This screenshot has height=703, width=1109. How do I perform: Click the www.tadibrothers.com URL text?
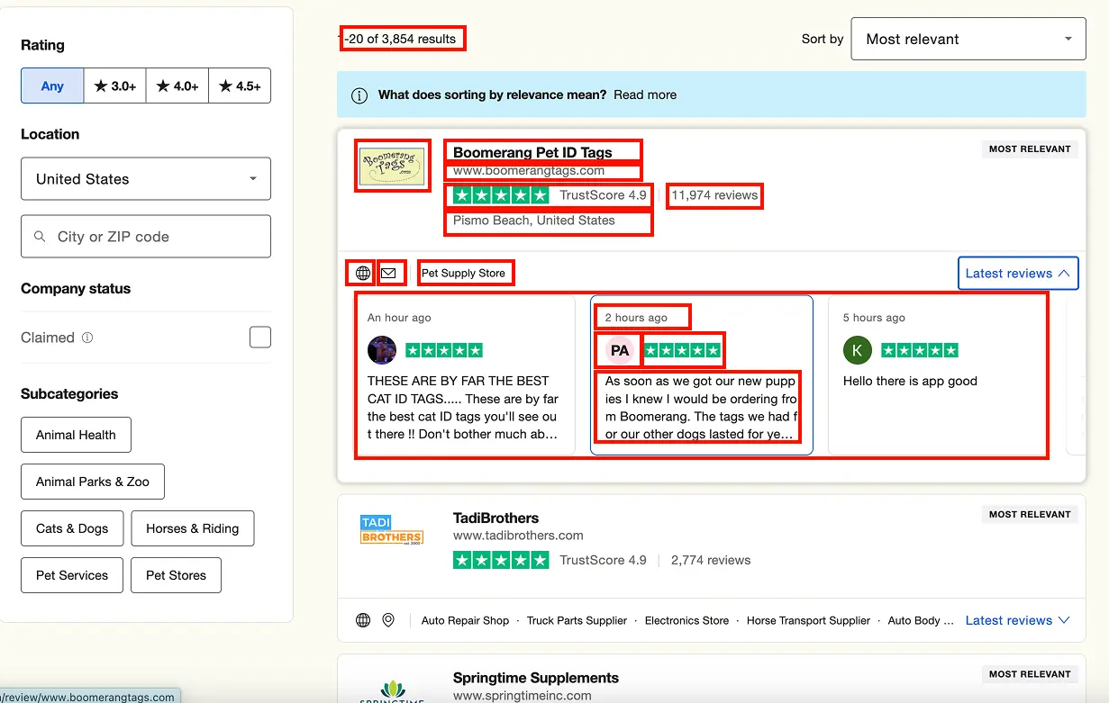(518, 536)
